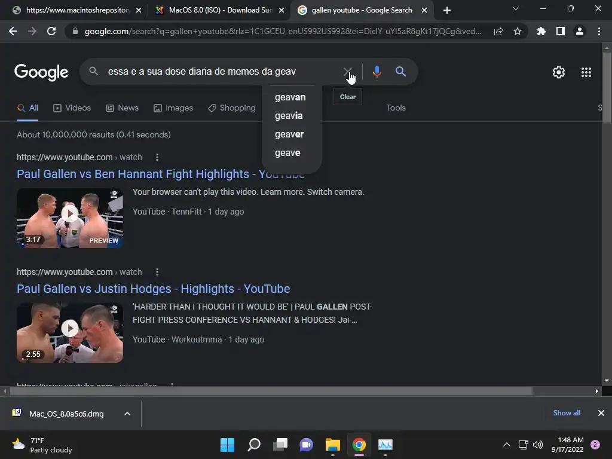Screen dimensions: 612x459
Task: Open search Tools options
Action: [396, 108]
